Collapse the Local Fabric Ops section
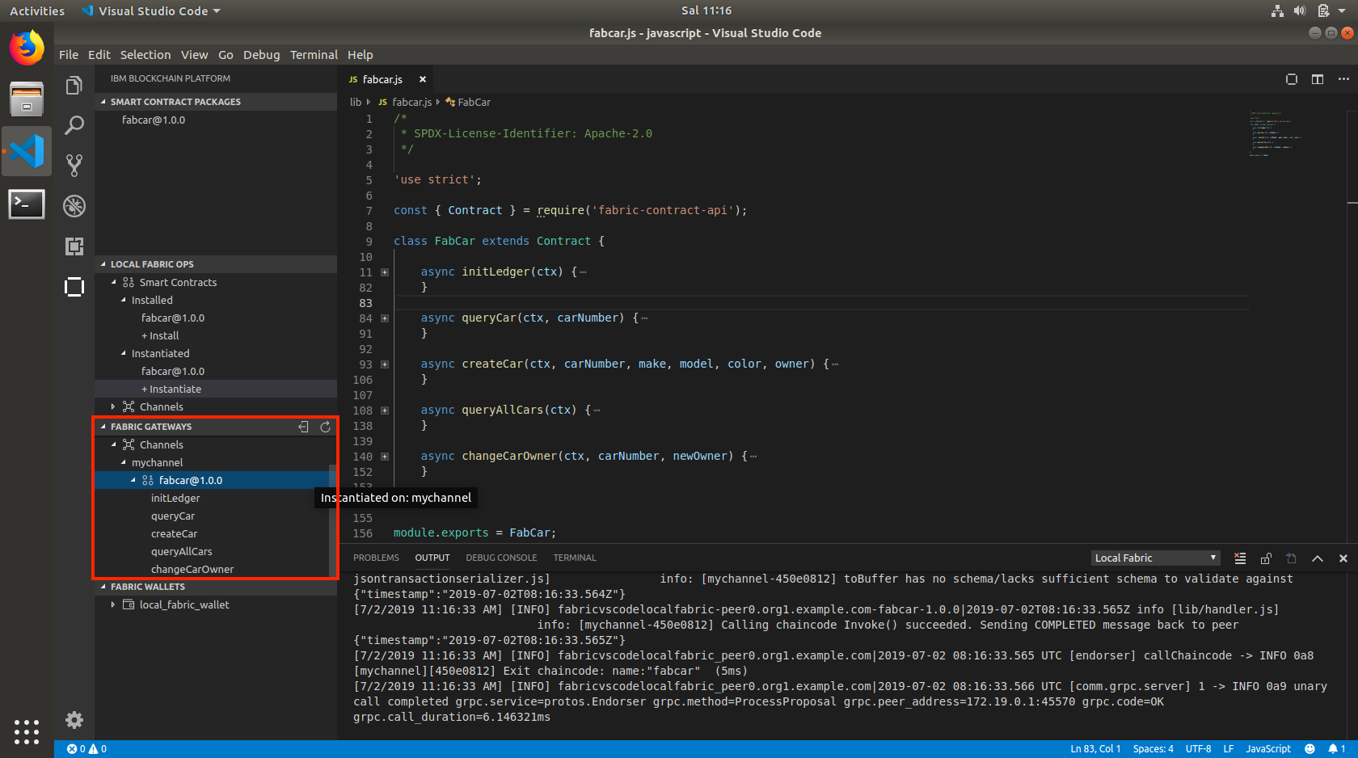Viewport: 1358px width, 758px height. pyautogui.click(x=216, y=264)
